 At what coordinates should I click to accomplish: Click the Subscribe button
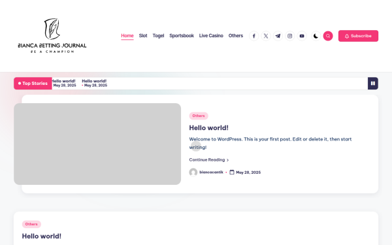[358, 36]
